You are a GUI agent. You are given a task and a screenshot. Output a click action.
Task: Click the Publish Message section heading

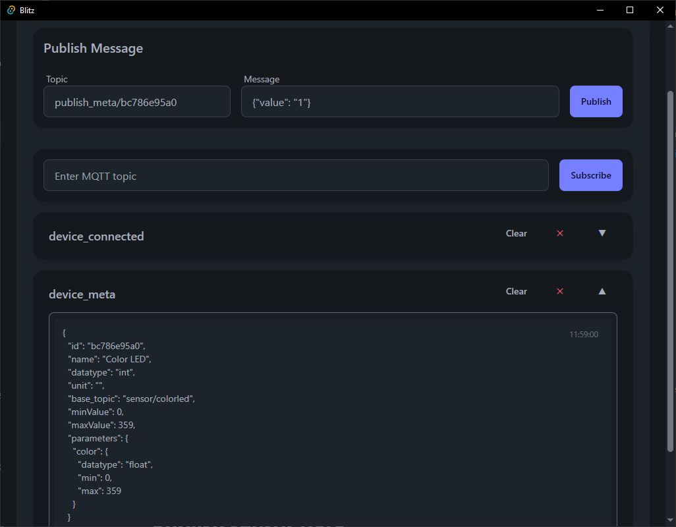(93, 48)
